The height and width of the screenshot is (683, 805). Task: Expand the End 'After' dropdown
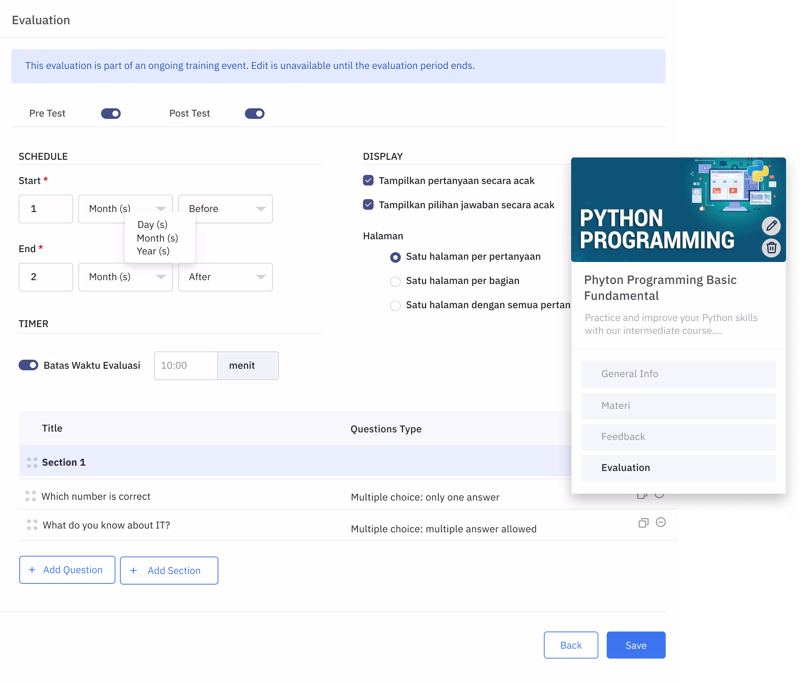coord(225,277)
